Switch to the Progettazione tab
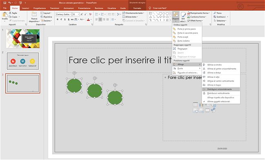This screenshot has width=265, height=160. pos(40,8)
